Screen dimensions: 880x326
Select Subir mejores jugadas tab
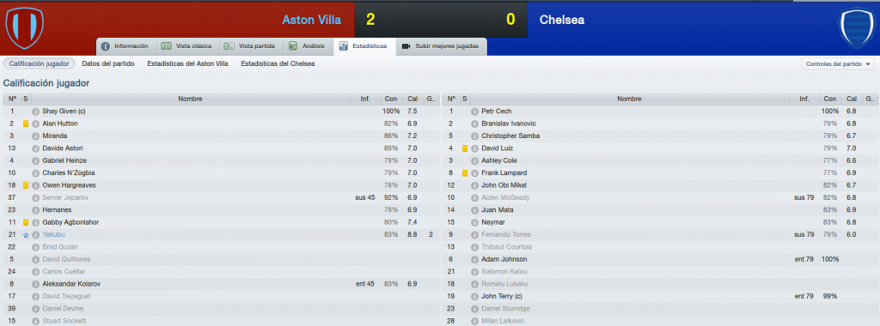point(441,46)
